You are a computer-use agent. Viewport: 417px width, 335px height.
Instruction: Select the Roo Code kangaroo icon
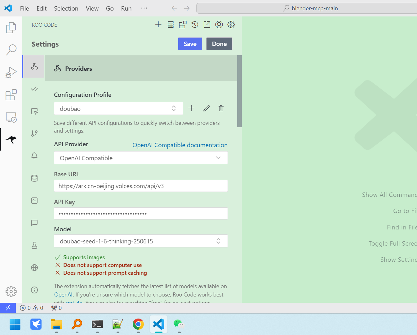click(11, 140)
